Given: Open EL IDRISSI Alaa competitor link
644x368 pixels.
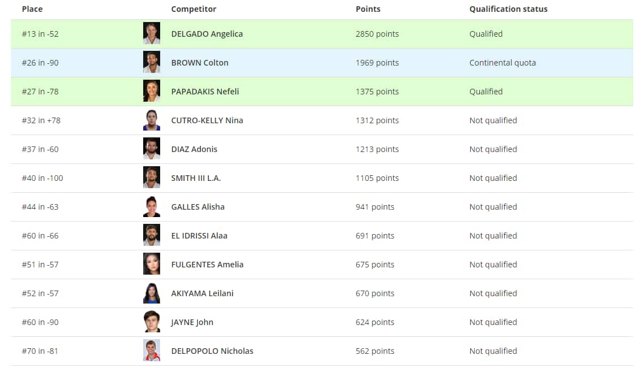Looking at the screenshot, I should [x=199, y=236].
